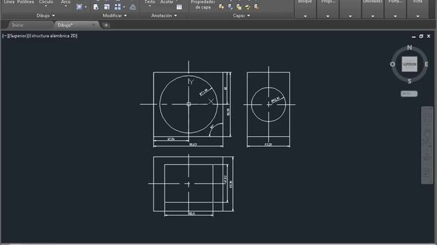
Task: Open Propiedades de capa manager
Action: pos(203,5)
